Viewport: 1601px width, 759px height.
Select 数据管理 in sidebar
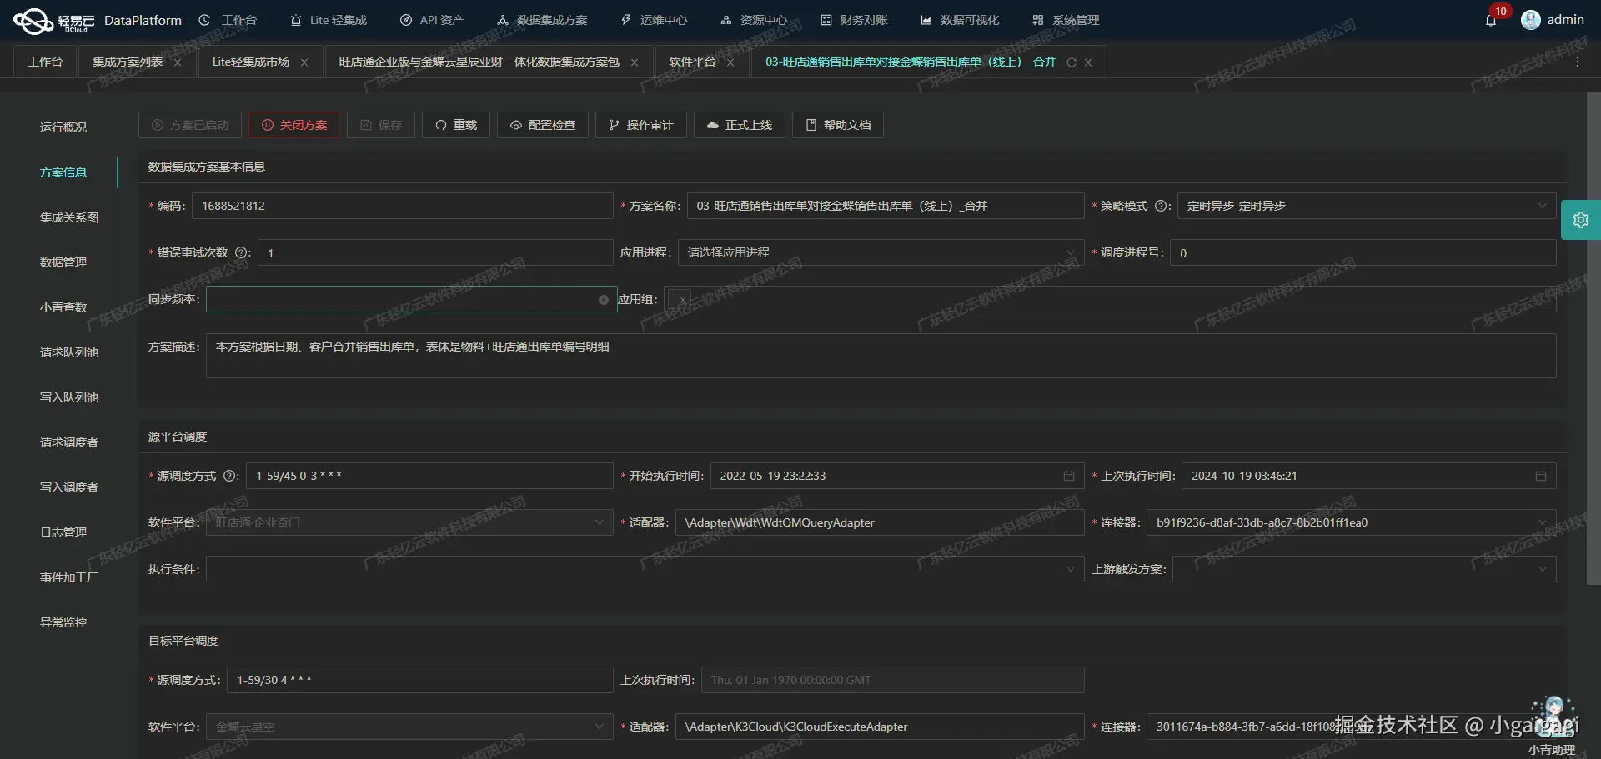(x=63, y=262)
